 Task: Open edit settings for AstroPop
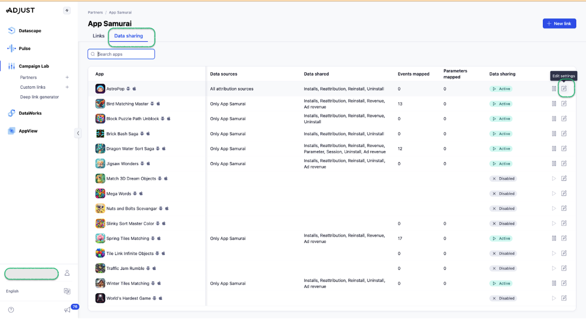564,89
